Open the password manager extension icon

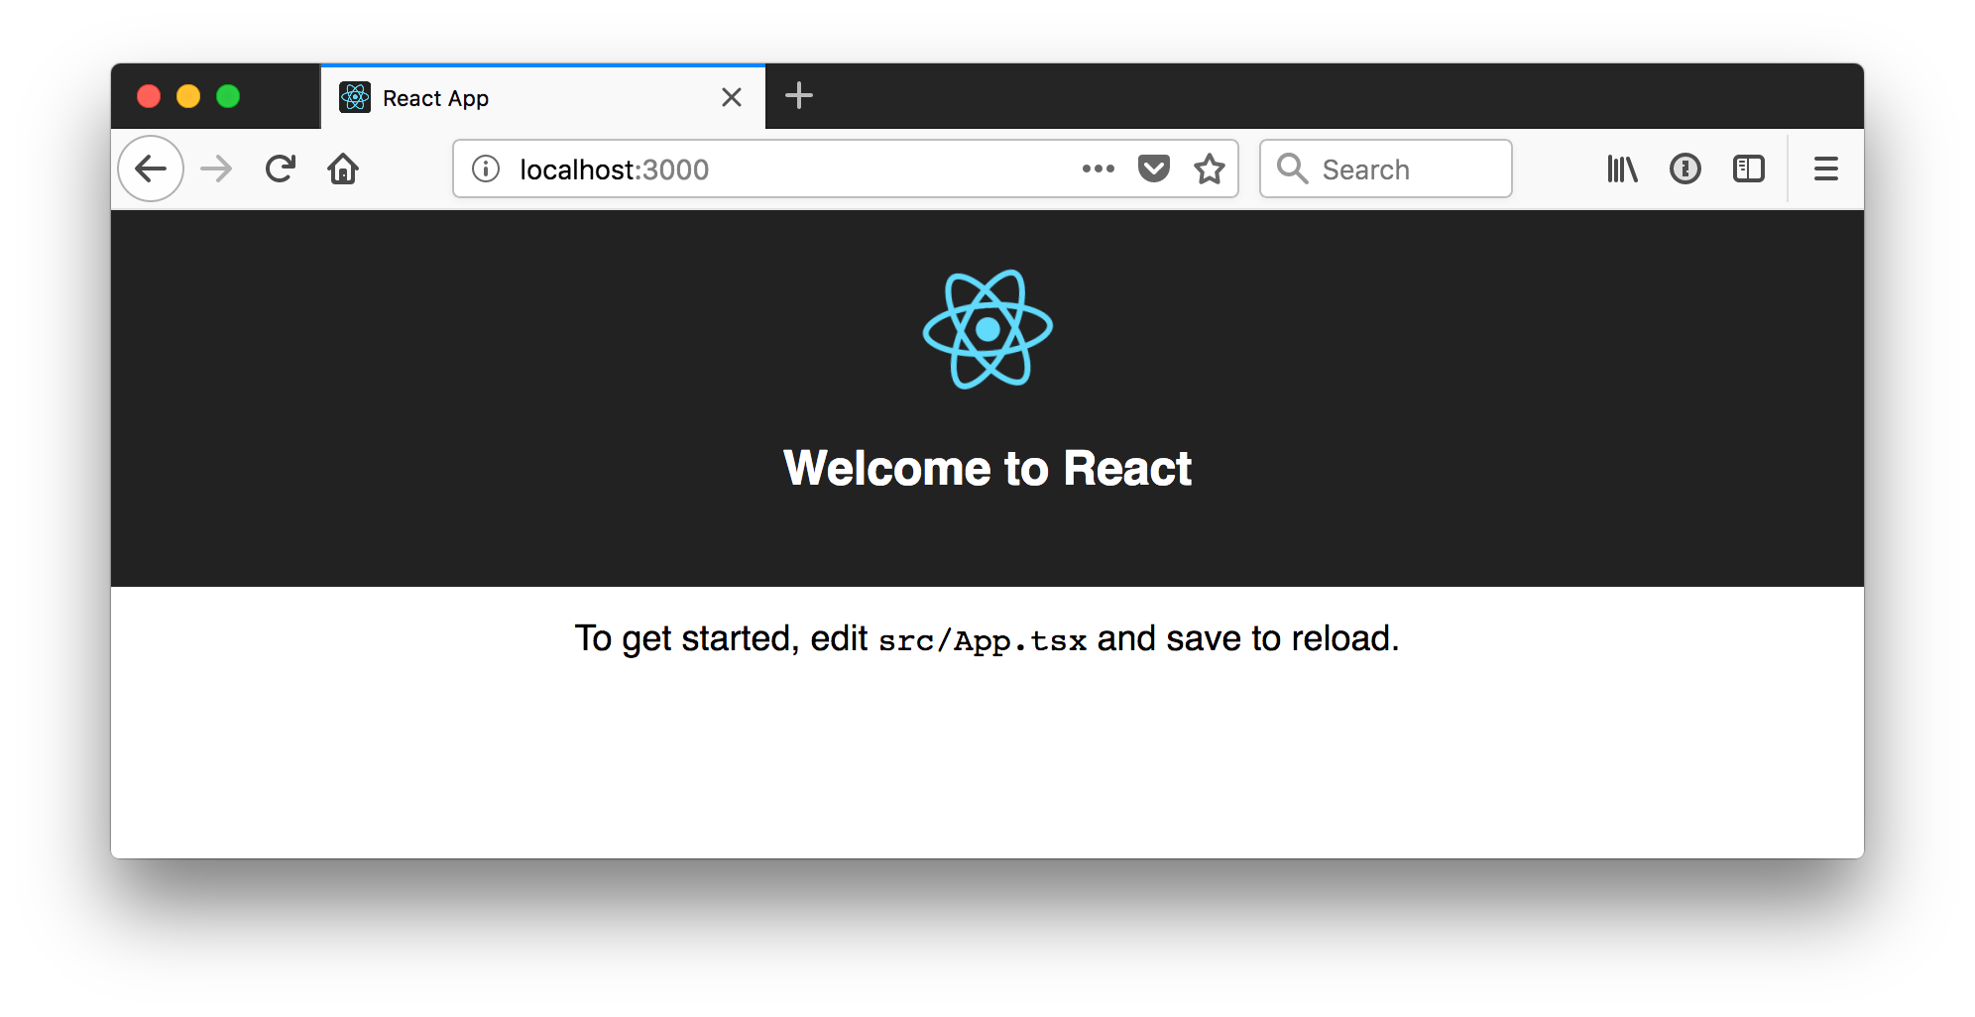tap(1685, 169)
